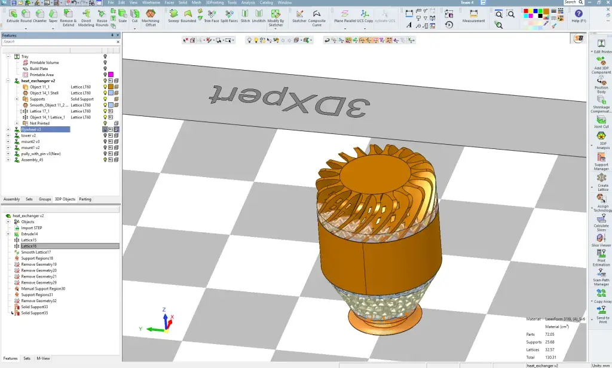
Task: Expand the Flywheel v3 tree node
Action: point(8,129)
